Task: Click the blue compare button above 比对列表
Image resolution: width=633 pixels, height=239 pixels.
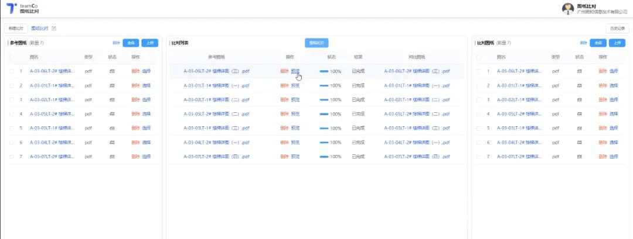Action: pos(316,43)
